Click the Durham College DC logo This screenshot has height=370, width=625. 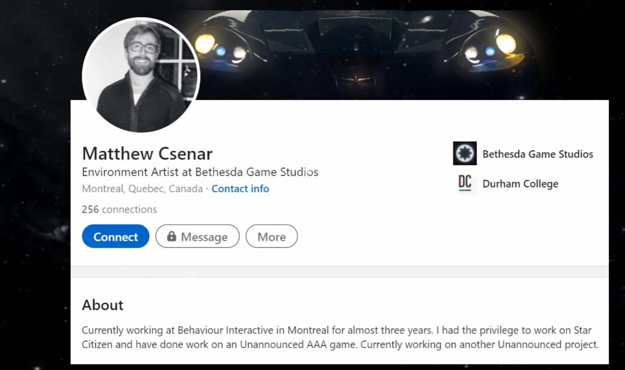click(465, 183)
